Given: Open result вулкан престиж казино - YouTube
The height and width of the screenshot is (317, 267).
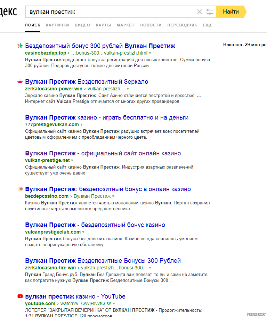Looking at the screenshot, I should pos(75,296).
